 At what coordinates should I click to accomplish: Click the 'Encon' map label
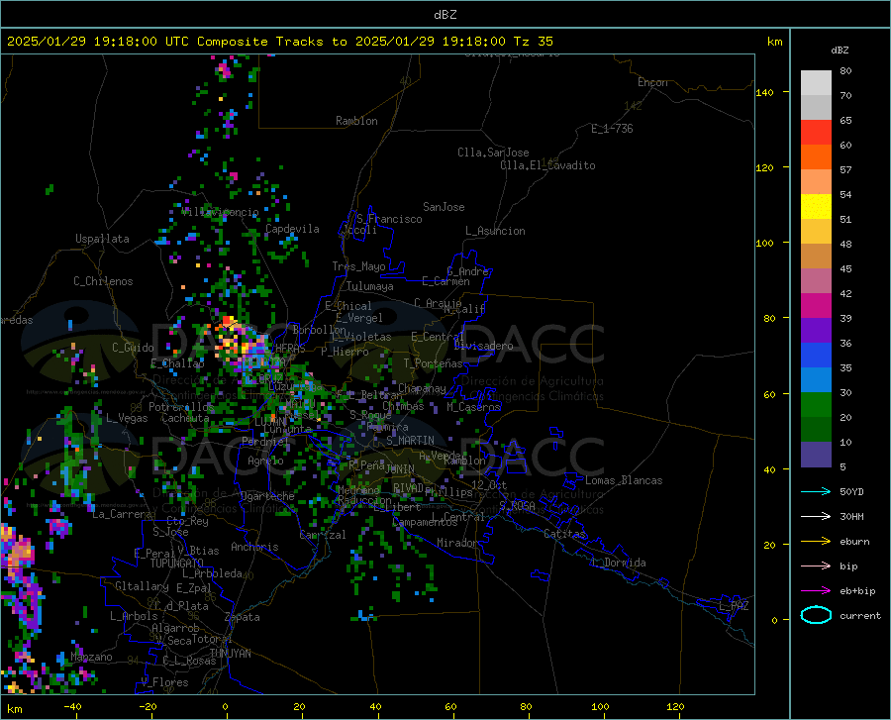point(652,82)
